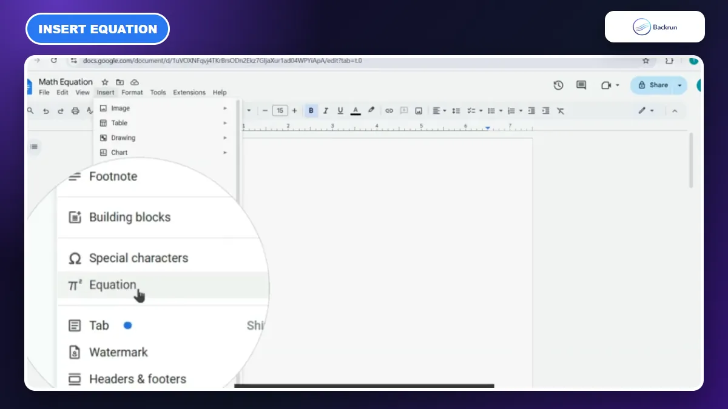The height and width of the screenshot is (409, 728).
Task: Undo the last action
Action: point(46,111)
